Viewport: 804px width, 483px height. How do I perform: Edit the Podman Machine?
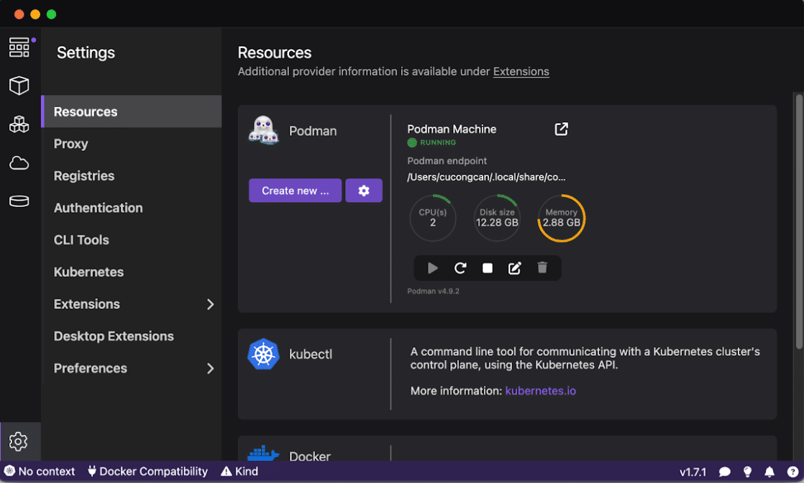(x=515, y=268)
